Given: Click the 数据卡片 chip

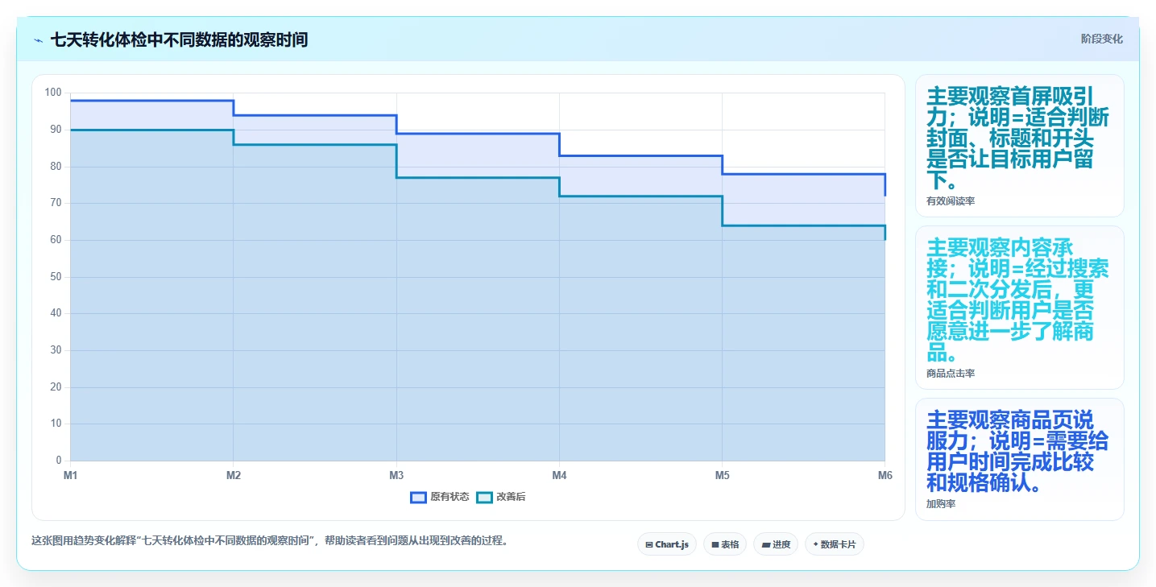Looking at the screenshot, I should pyautogui.click(x=835, y=544).
